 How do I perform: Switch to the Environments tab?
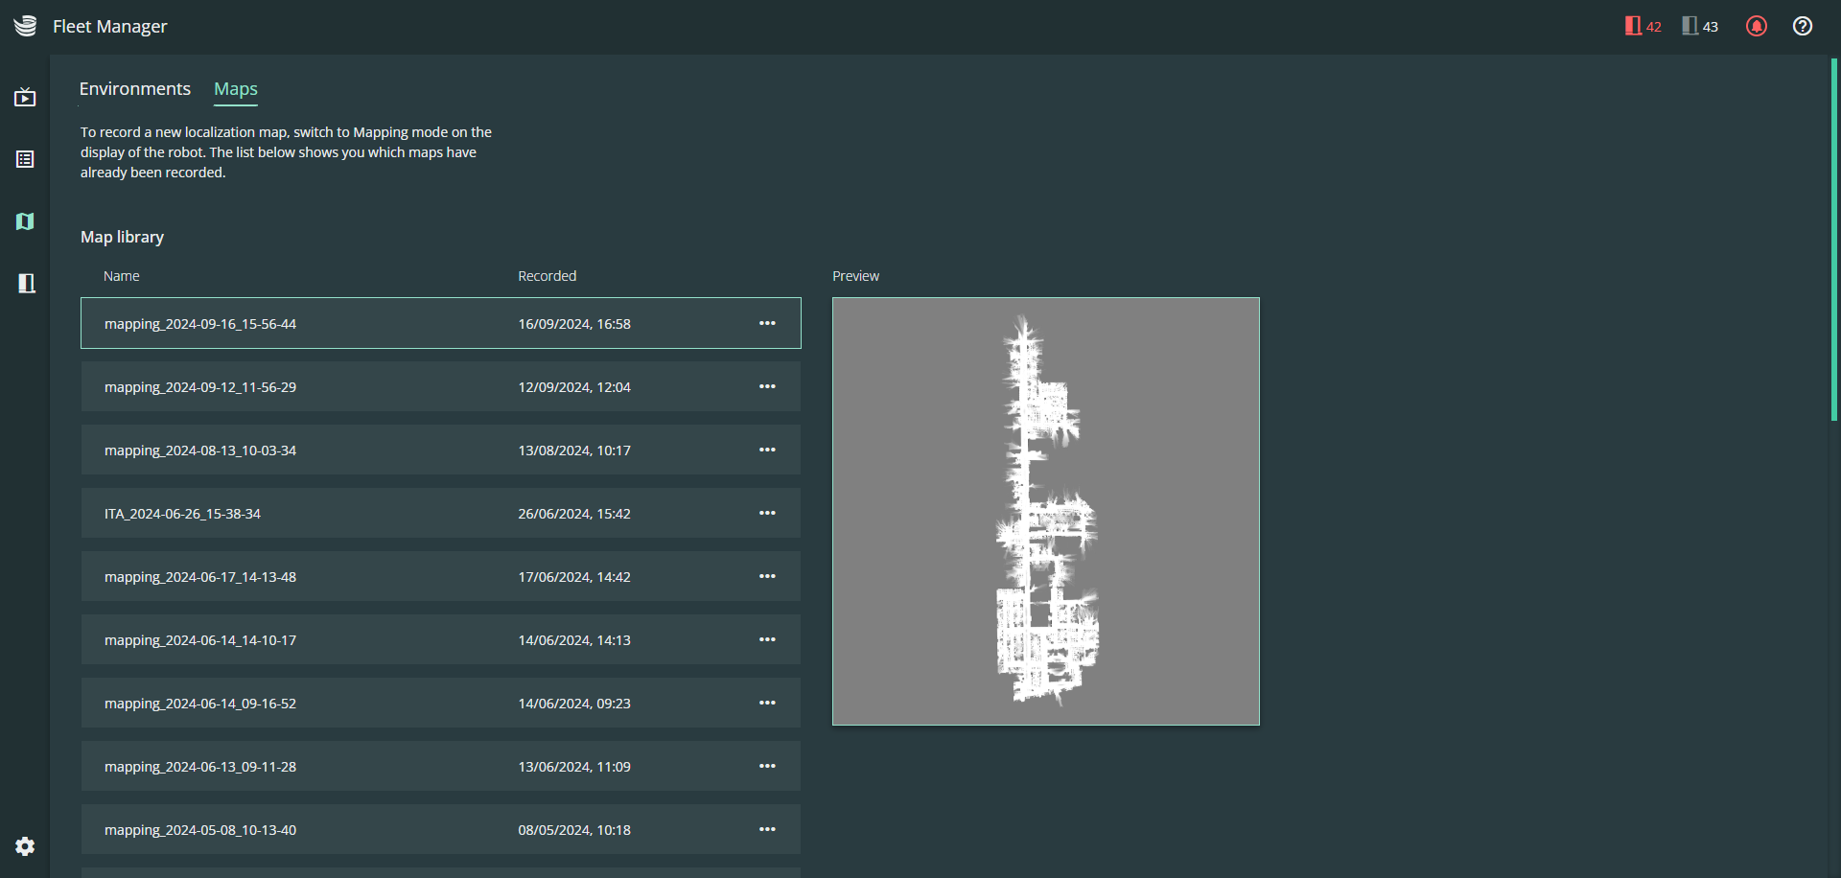tap(135, 89)
